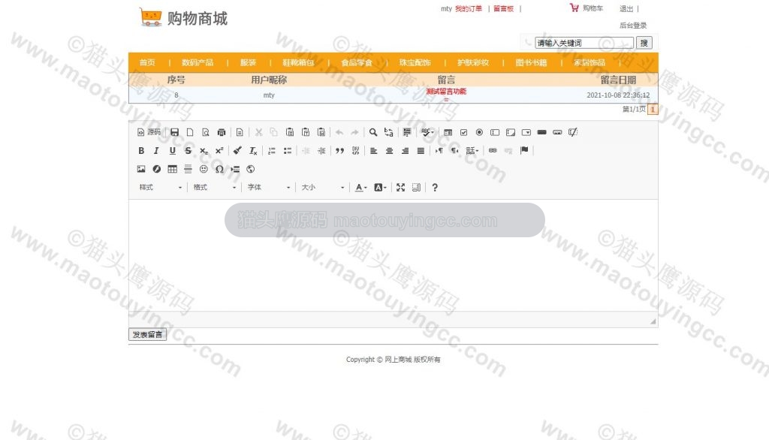This screenshot has width=769, height=440.
Task: Toggle Superscript formatting
Action: point(219,151)
